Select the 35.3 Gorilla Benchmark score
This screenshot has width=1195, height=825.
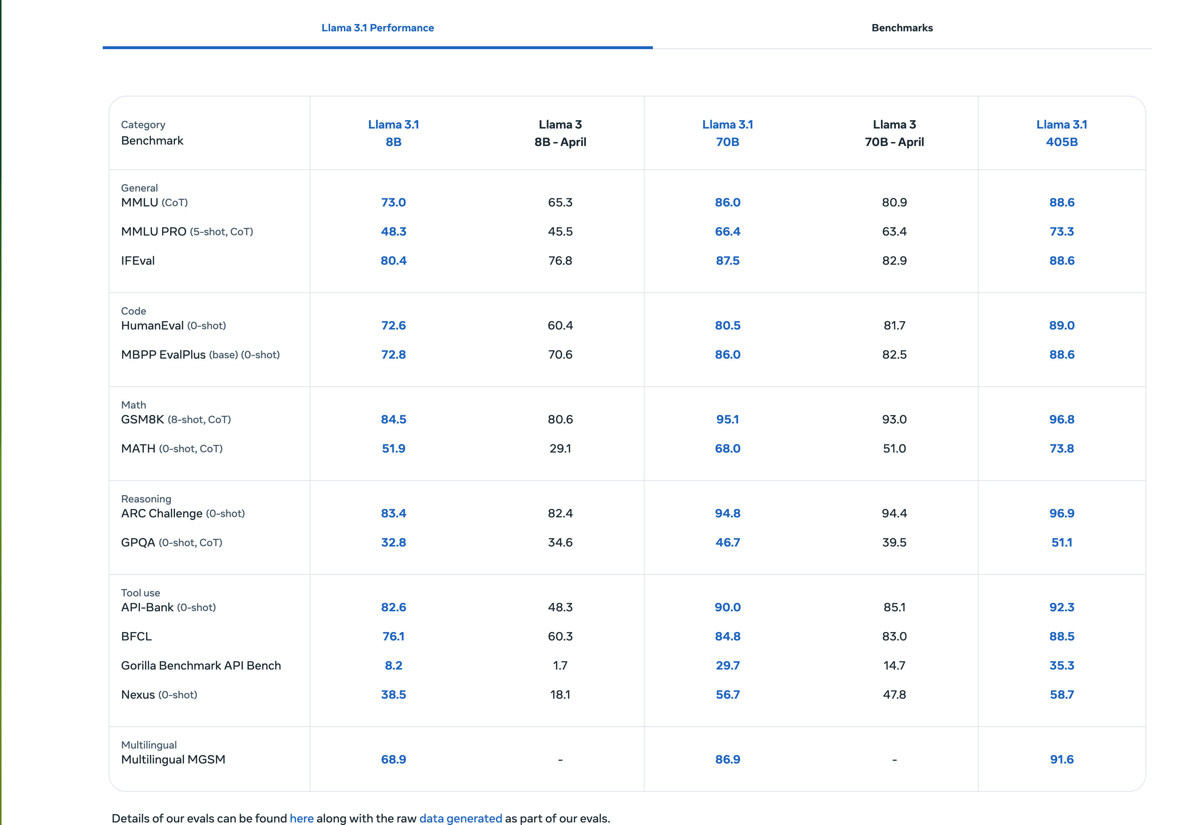(x=1062, y=665)
